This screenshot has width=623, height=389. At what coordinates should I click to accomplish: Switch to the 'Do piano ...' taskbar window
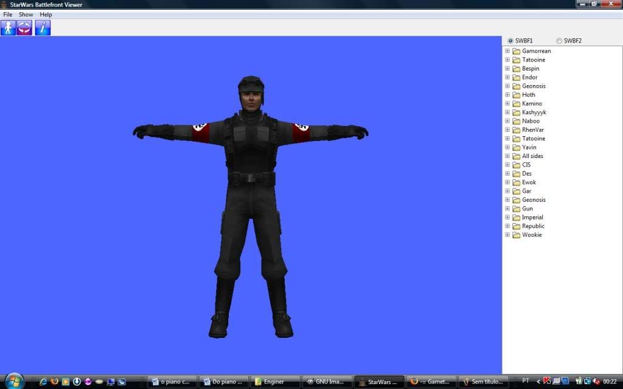pyautogui.click(x=223, y=382)
